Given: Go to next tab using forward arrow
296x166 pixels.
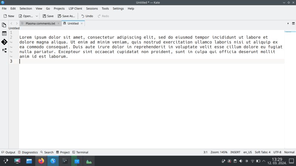Looking at the screenshot, I should pos(17,24).
